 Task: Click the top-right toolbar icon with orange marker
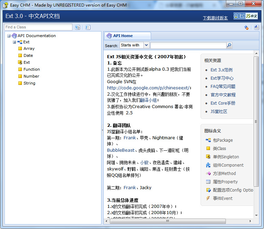(x=246, y=27)
